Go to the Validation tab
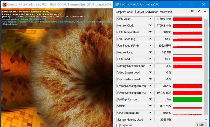This screenshot has width=210, height=127. (166, 12)
